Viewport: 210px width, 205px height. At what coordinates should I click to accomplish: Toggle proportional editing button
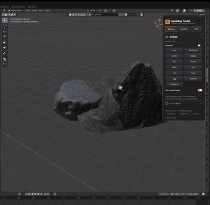pyautogui.click(x=114, y=10)
